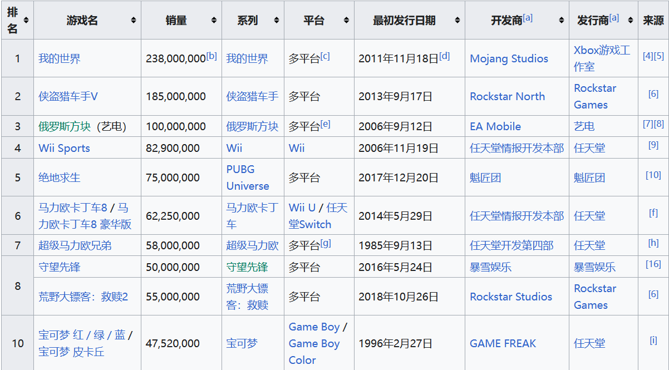Open the Wii U platform link
669x370 pixels.
coord(302,208)
